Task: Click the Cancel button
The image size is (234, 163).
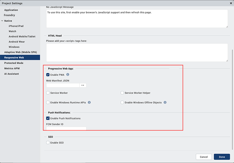Action: pyautogui.click(x=204, y=157)
